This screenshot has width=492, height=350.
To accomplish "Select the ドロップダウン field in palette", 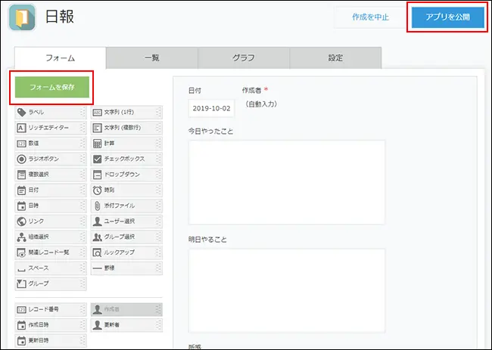I will click(126, 174).
